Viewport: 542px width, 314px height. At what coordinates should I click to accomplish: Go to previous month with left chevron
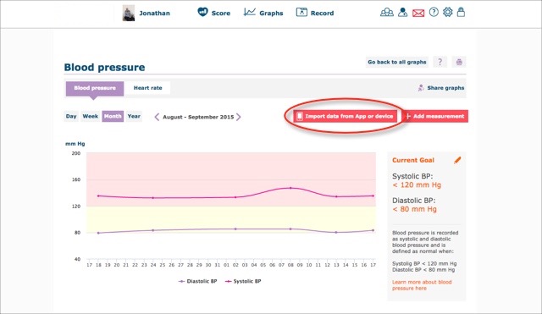click(x=157, y=117)
